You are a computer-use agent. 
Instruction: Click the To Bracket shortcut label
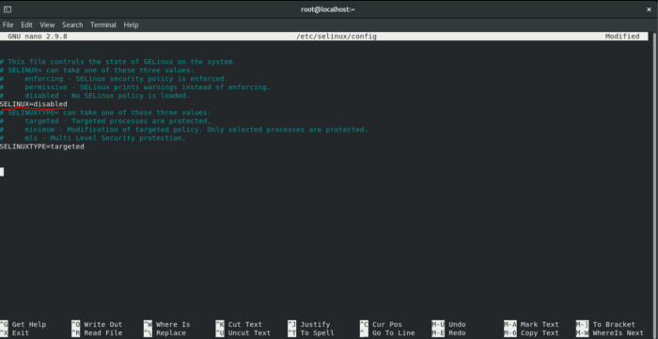coord(614,324)
